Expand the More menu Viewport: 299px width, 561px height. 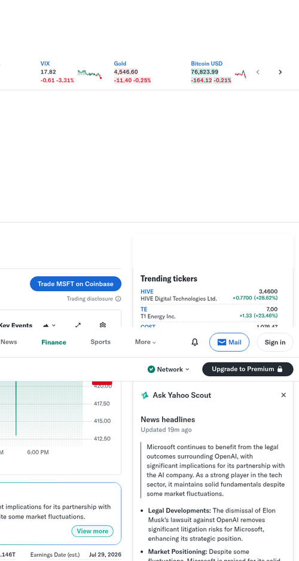pos(145,342)
